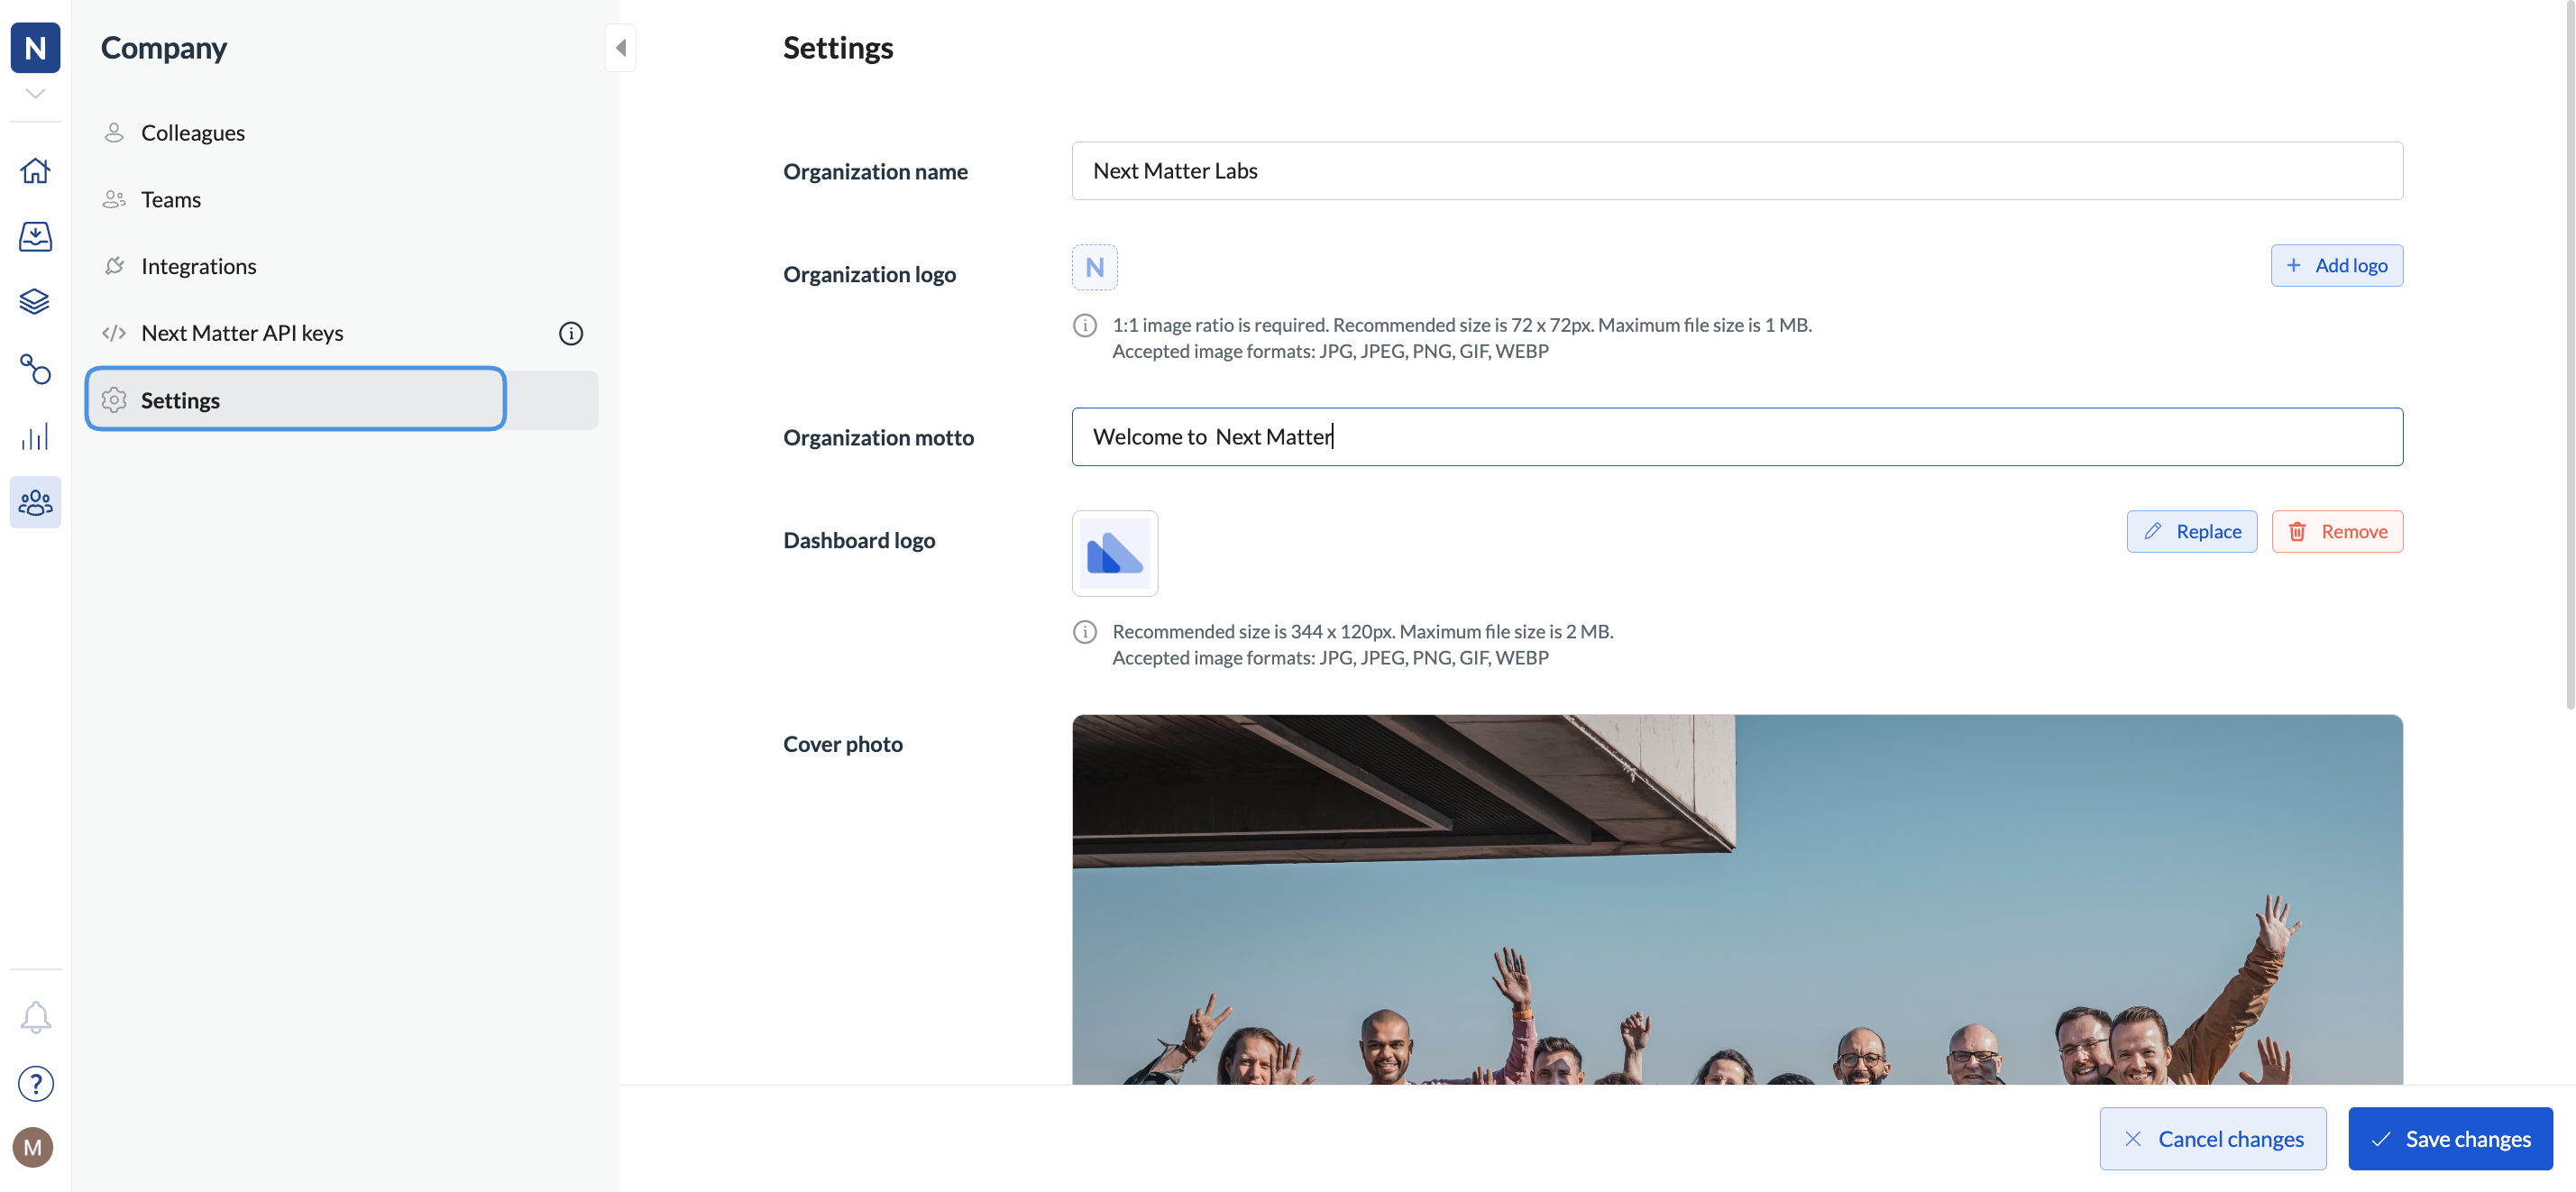Replace the dashboard logo
2576x1192 pixels.
tap(2191, 531)
